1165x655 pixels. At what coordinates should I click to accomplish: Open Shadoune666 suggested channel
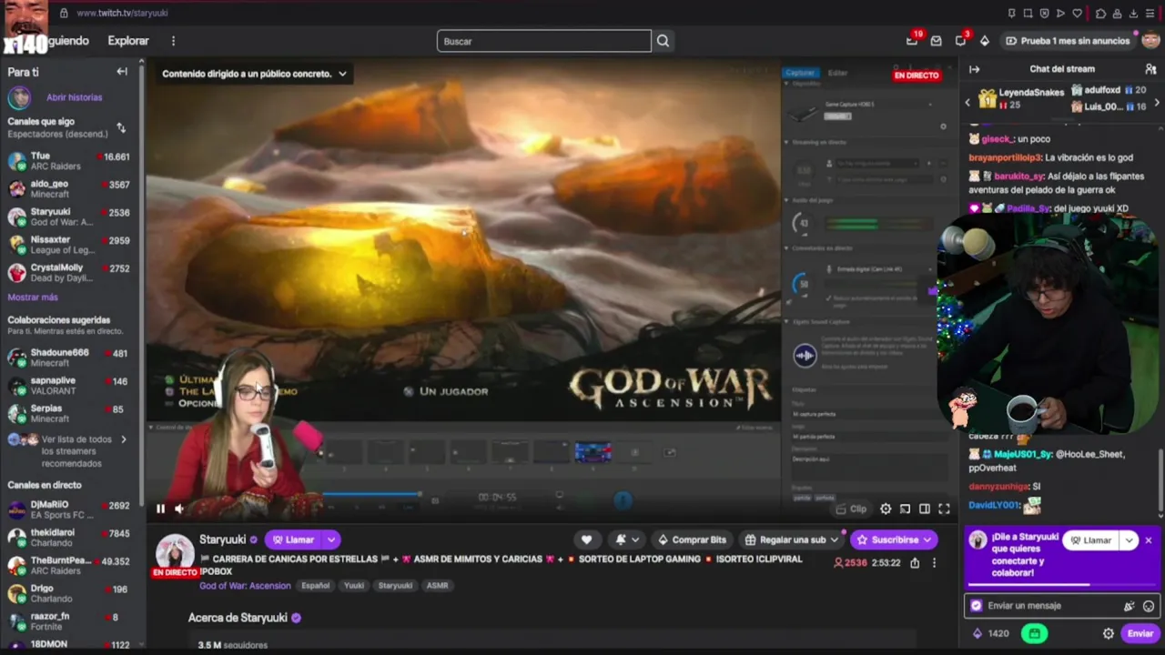[69, 358]
